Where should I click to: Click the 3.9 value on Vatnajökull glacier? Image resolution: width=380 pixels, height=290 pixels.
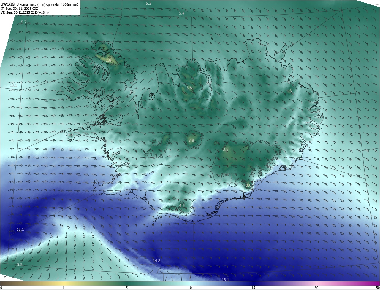[x=225, y=149]
